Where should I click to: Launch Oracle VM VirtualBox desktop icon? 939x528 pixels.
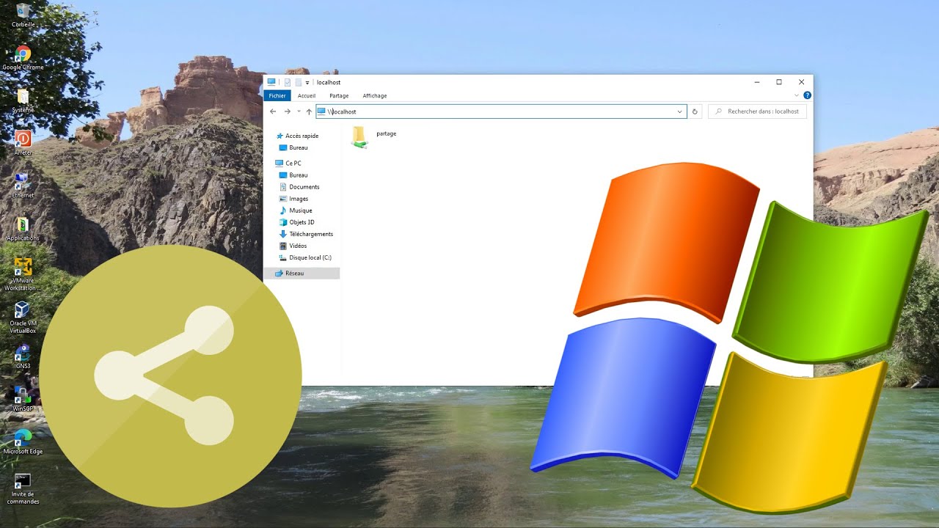pos(23,317)
